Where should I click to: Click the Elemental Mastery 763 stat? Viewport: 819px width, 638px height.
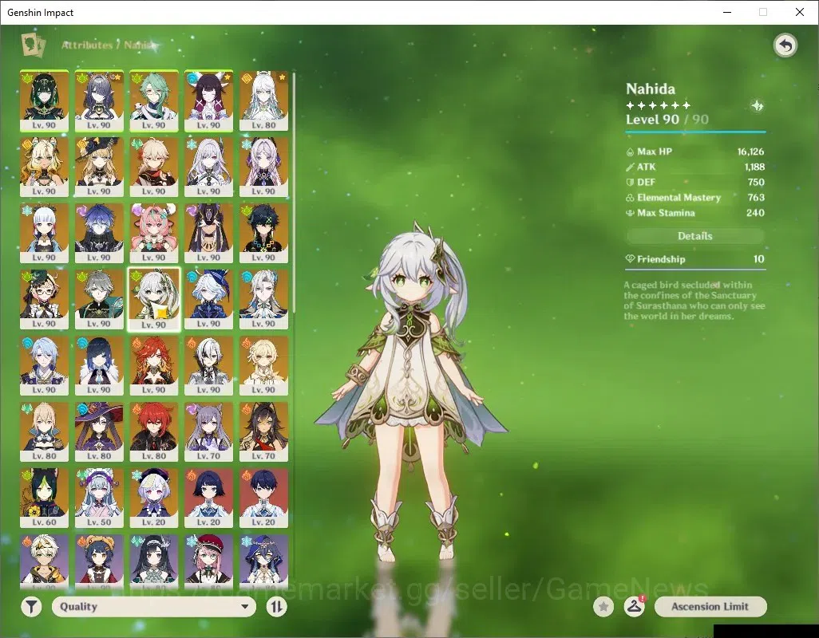(695, 198)
